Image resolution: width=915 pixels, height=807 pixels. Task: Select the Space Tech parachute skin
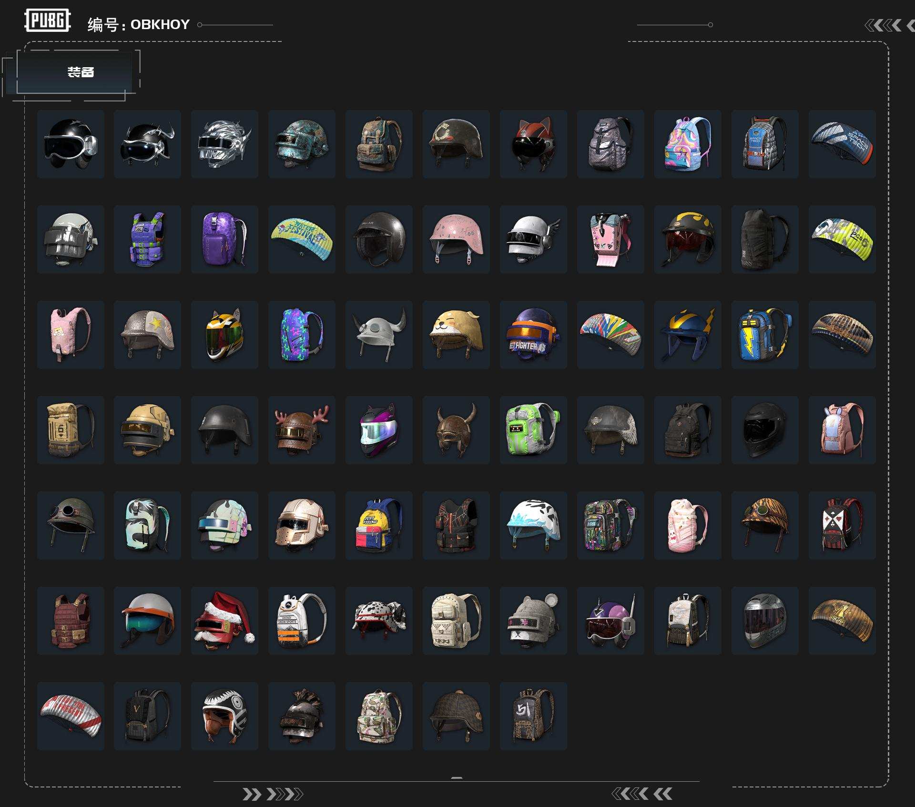tap(842, 144)
